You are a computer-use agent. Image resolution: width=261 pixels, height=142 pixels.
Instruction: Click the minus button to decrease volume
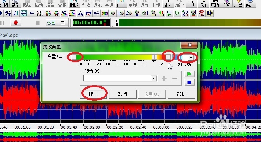click(74, 57)
